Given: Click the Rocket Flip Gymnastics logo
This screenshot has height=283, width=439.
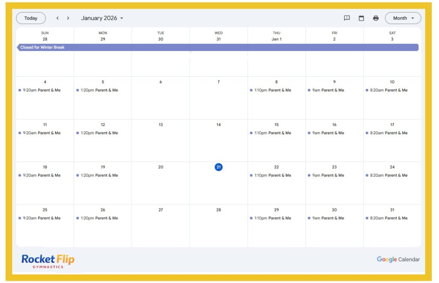Looking at the screenshot, I should (48, 261).
